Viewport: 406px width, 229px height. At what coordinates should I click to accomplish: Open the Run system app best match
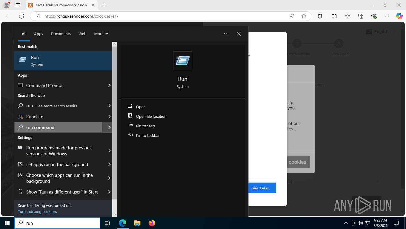[x=63, y=61]
